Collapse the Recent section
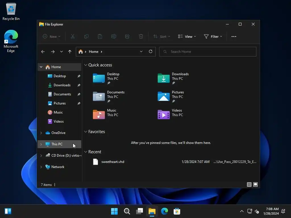The height and width of the screenshot is (218, 291). click(x=86, y=152)
